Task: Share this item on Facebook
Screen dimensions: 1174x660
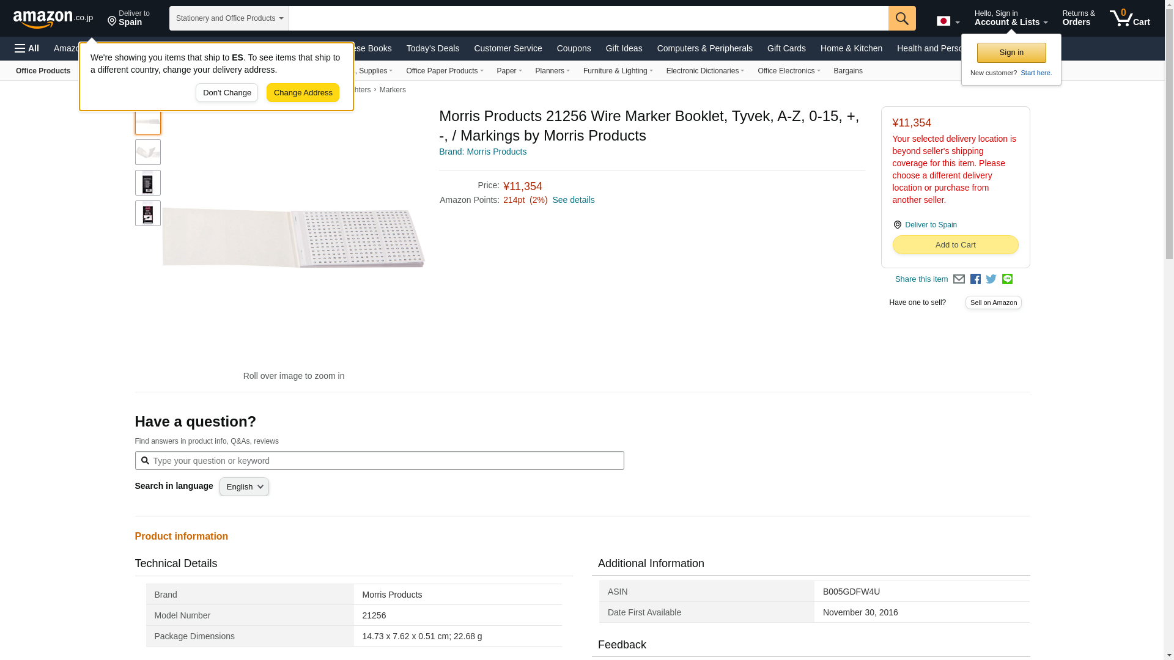Action: 975,279
